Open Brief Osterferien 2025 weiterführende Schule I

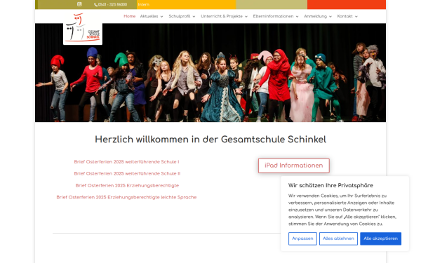tap(126, 162)
